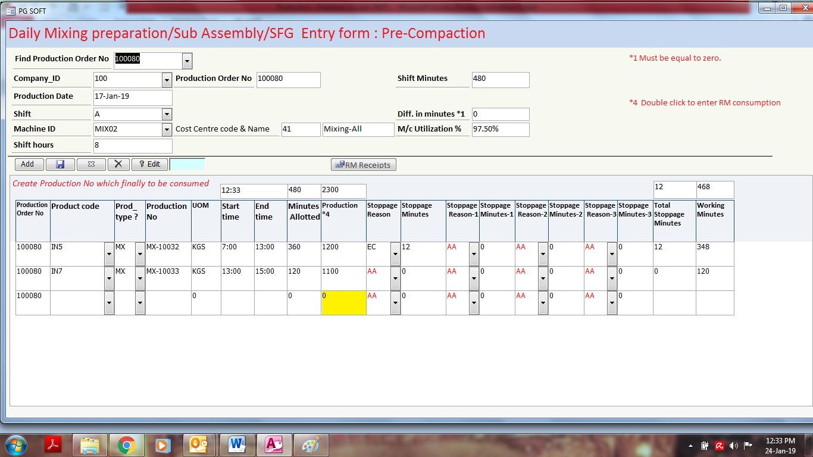Click the Add button
This screenshot has width=813, height=457.
29,164
